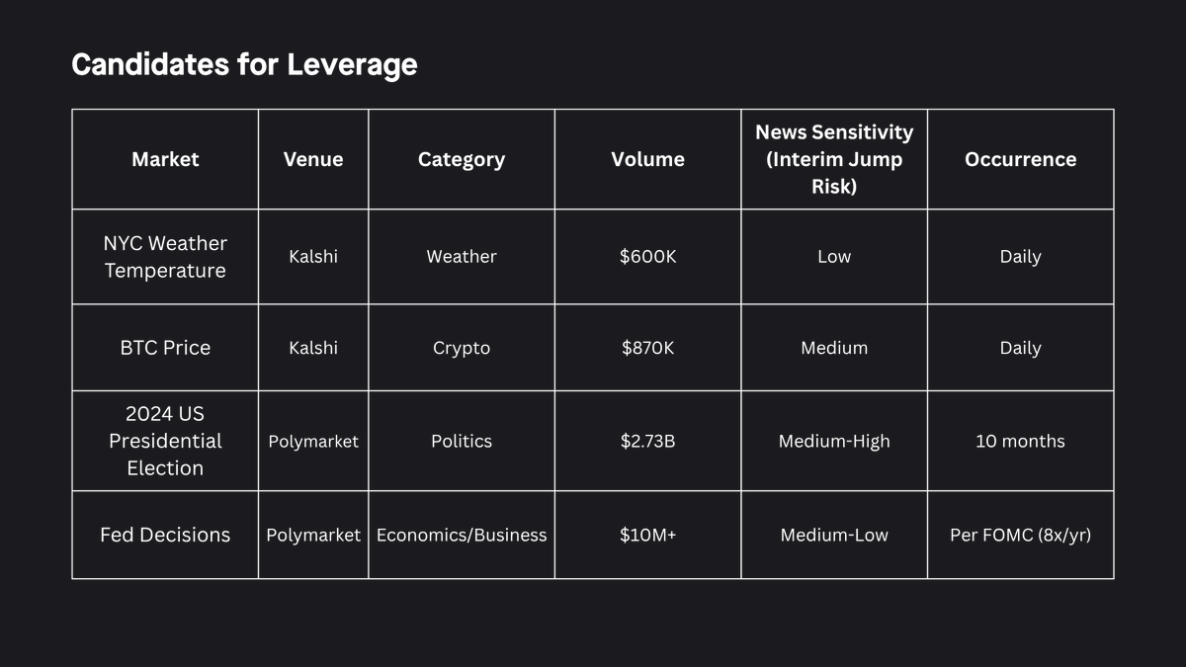Select the '$2.73B' volume cell
The width and height of the screenshot is (1186, 667).
(x=647, y=441)
